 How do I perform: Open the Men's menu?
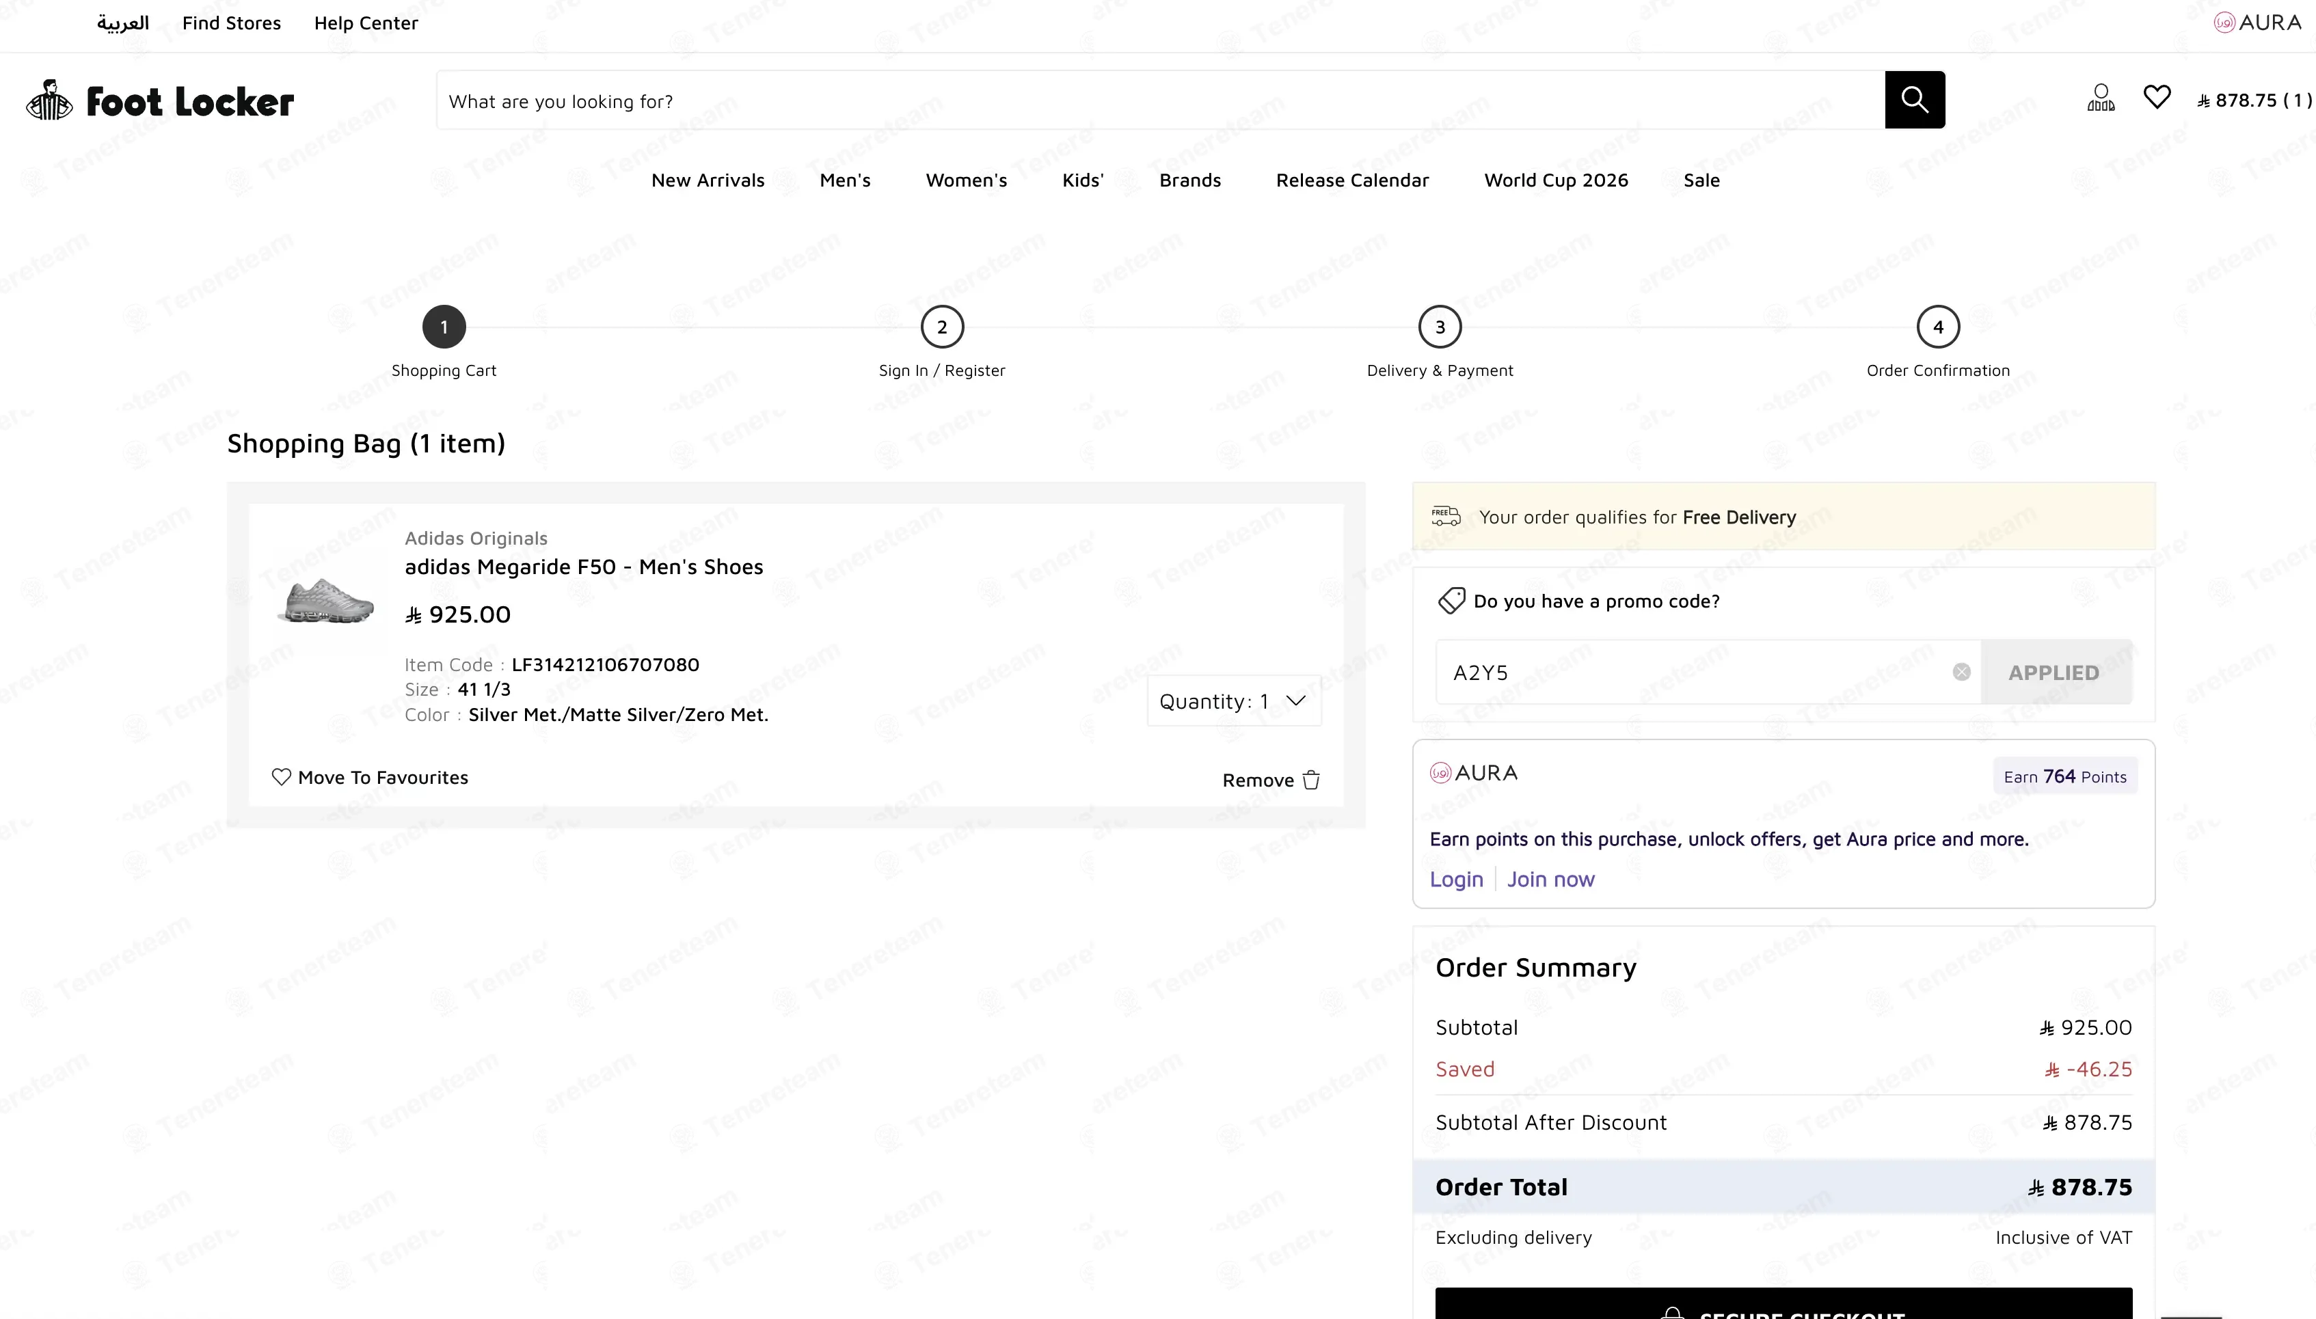point(846,180)
